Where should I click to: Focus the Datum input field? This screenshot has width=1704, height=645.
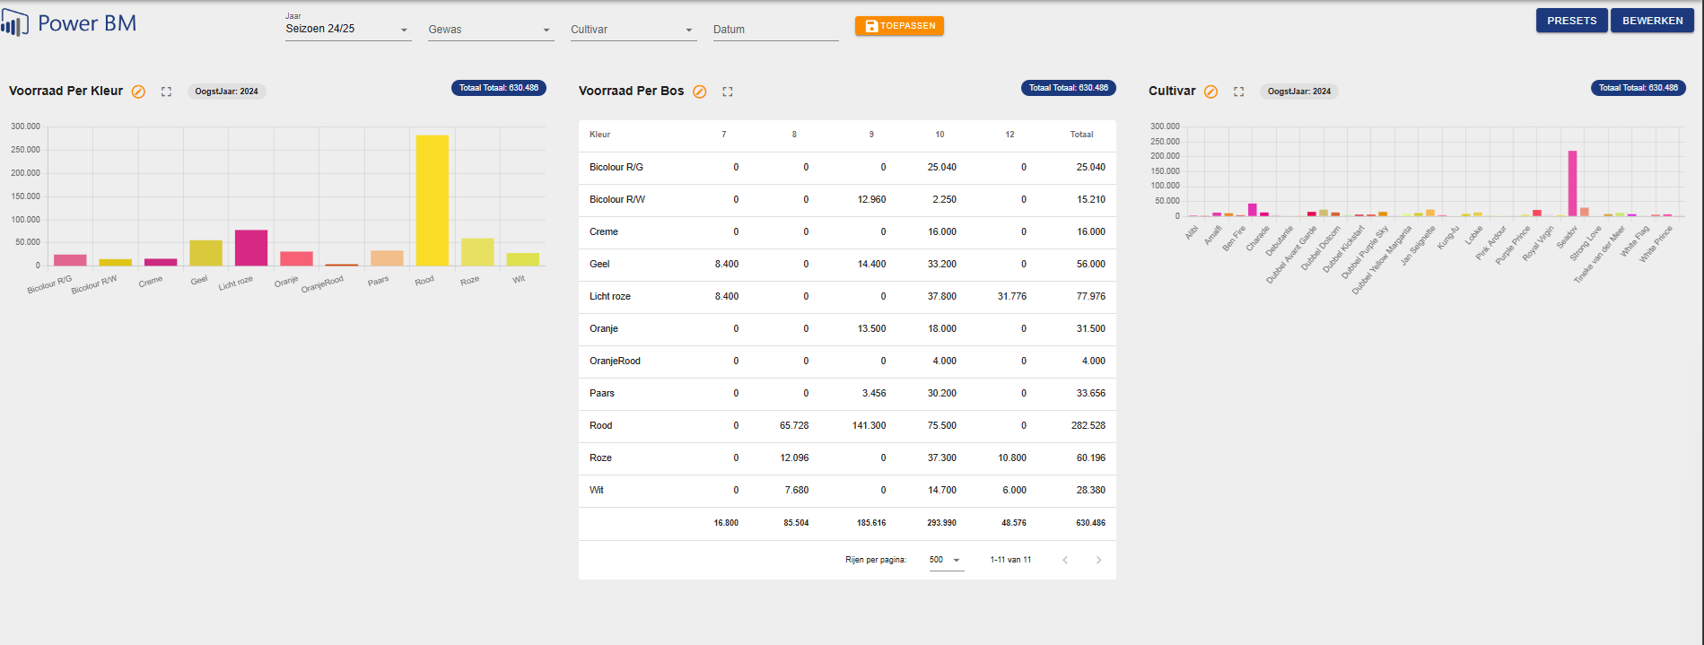click(x=775, y=30)
